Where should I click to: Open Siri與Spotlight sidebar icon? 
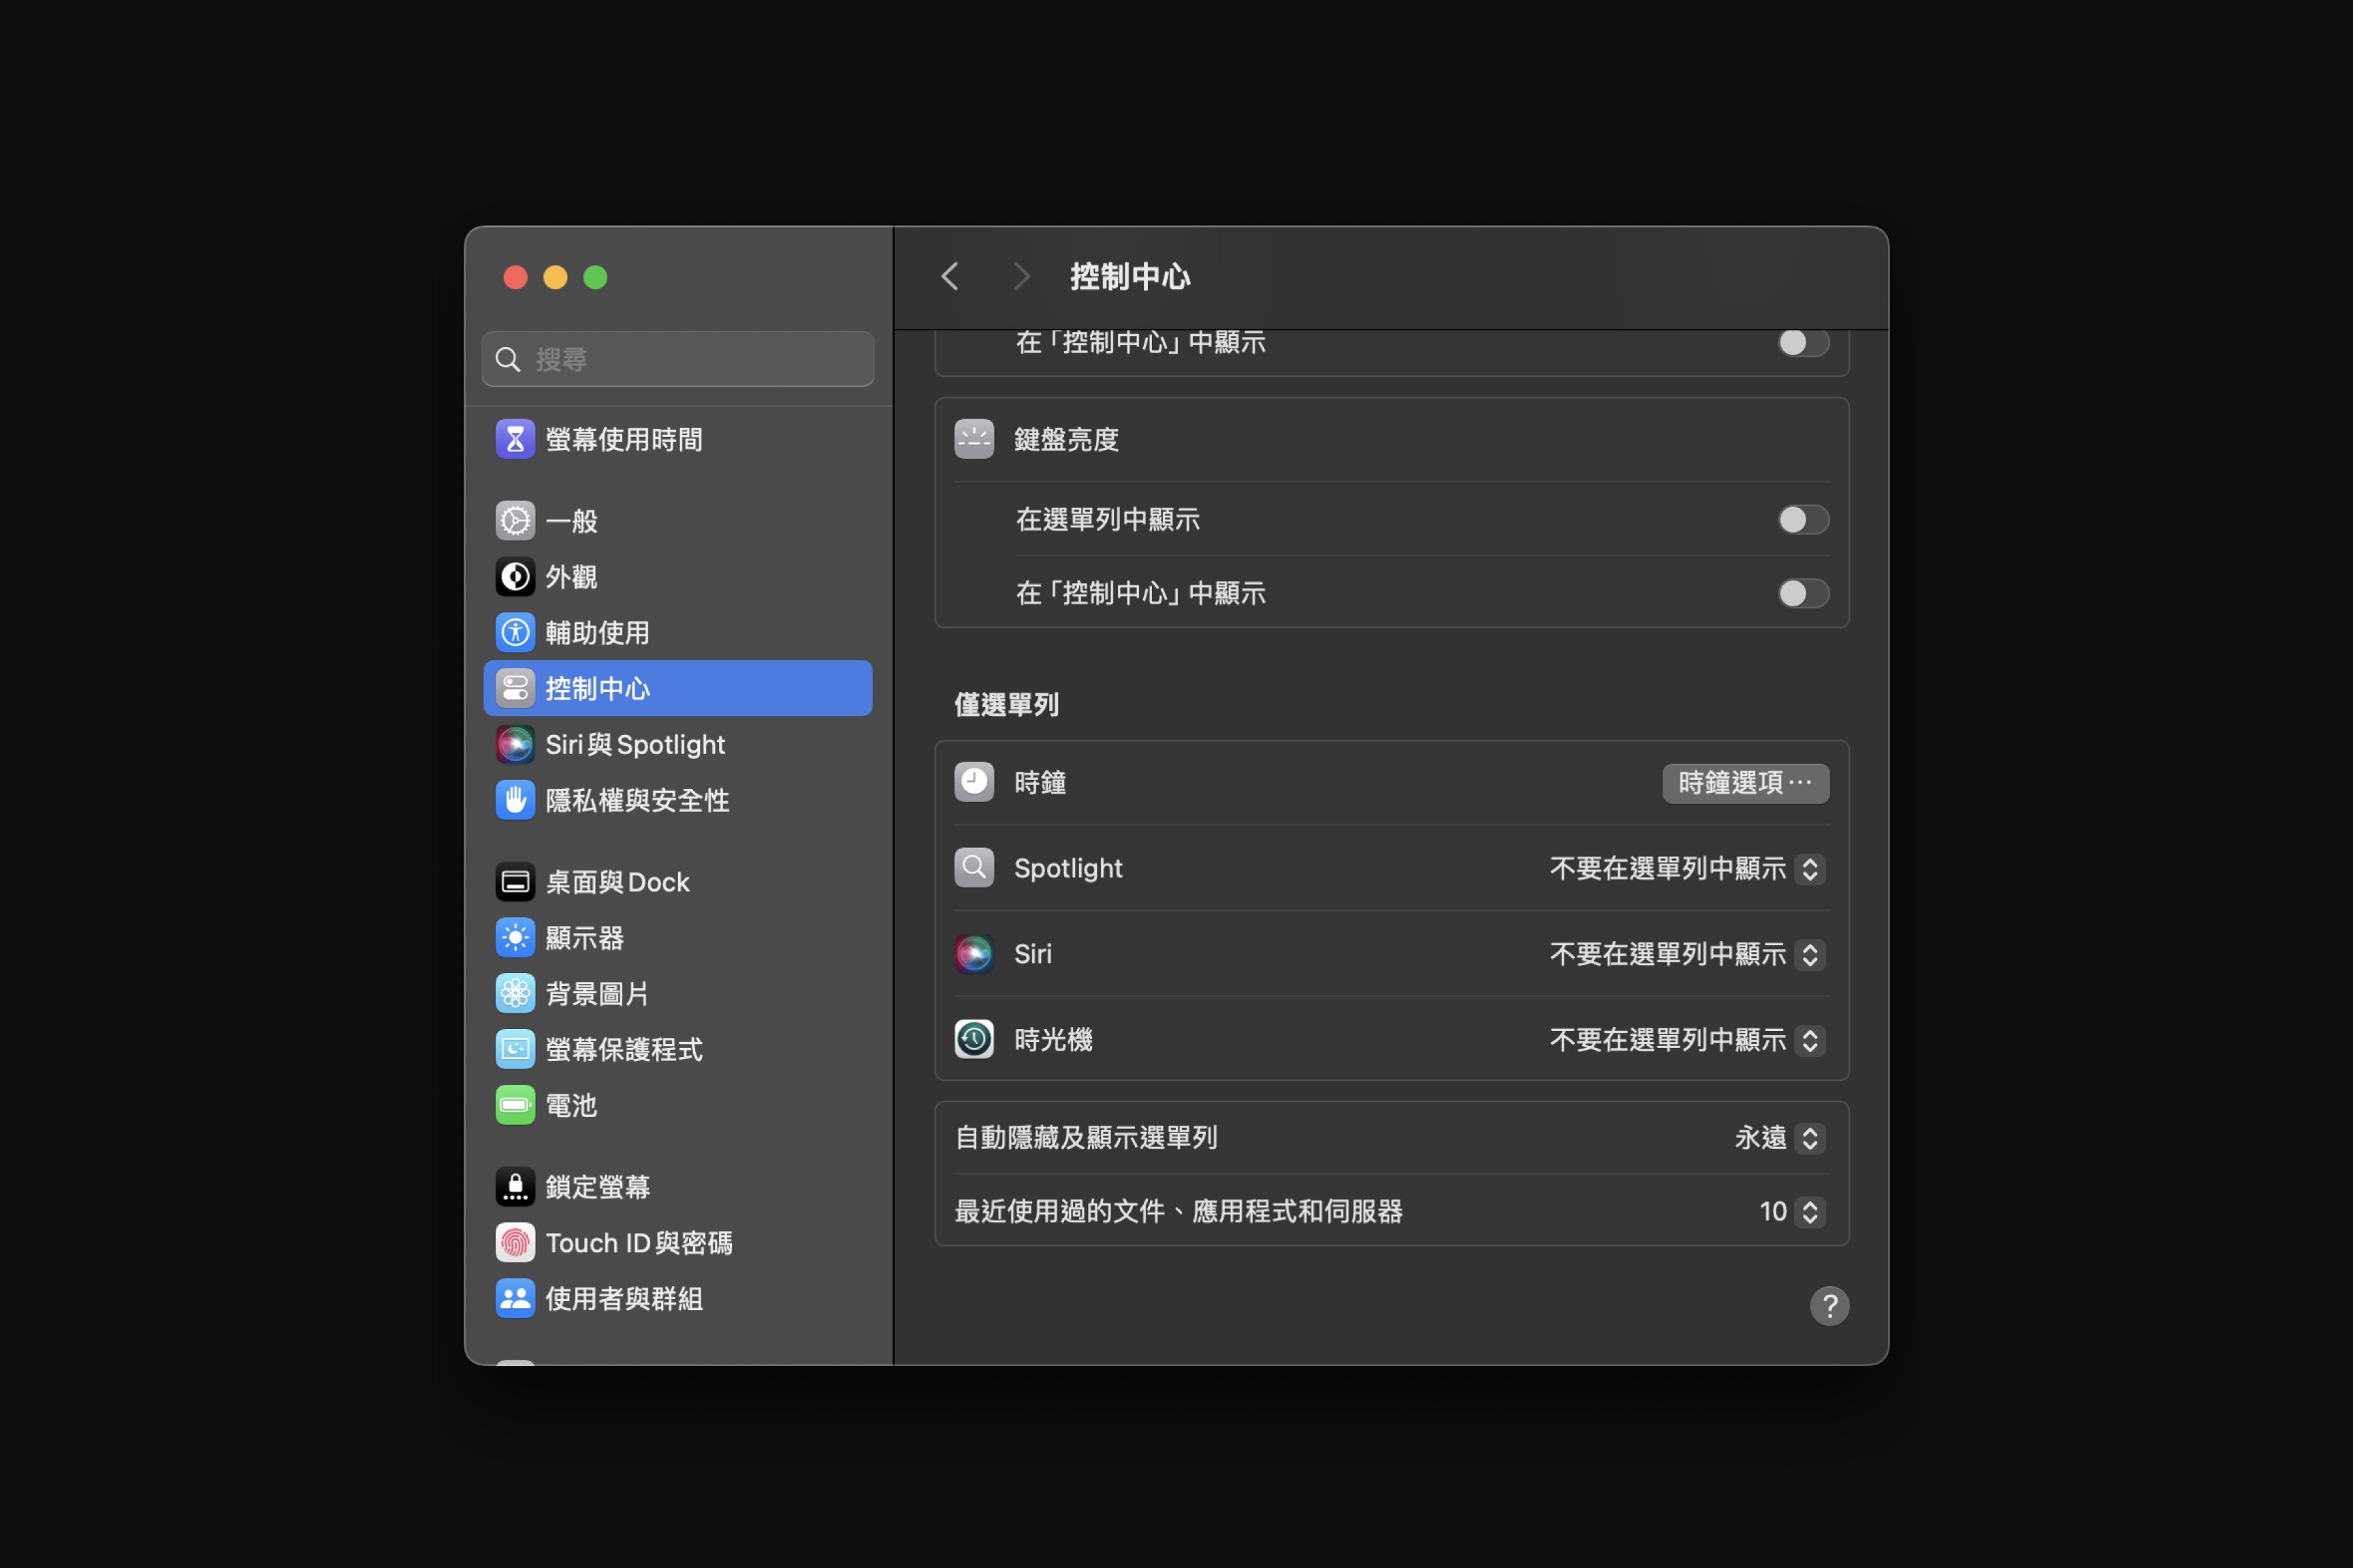pos(514,745)
